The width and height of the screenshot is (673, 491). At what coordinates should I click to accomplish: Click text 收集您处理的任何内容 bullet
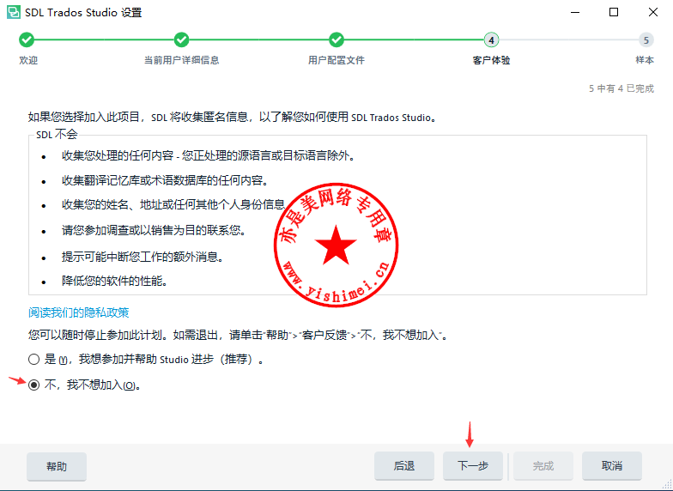click(x=208, y=156)
